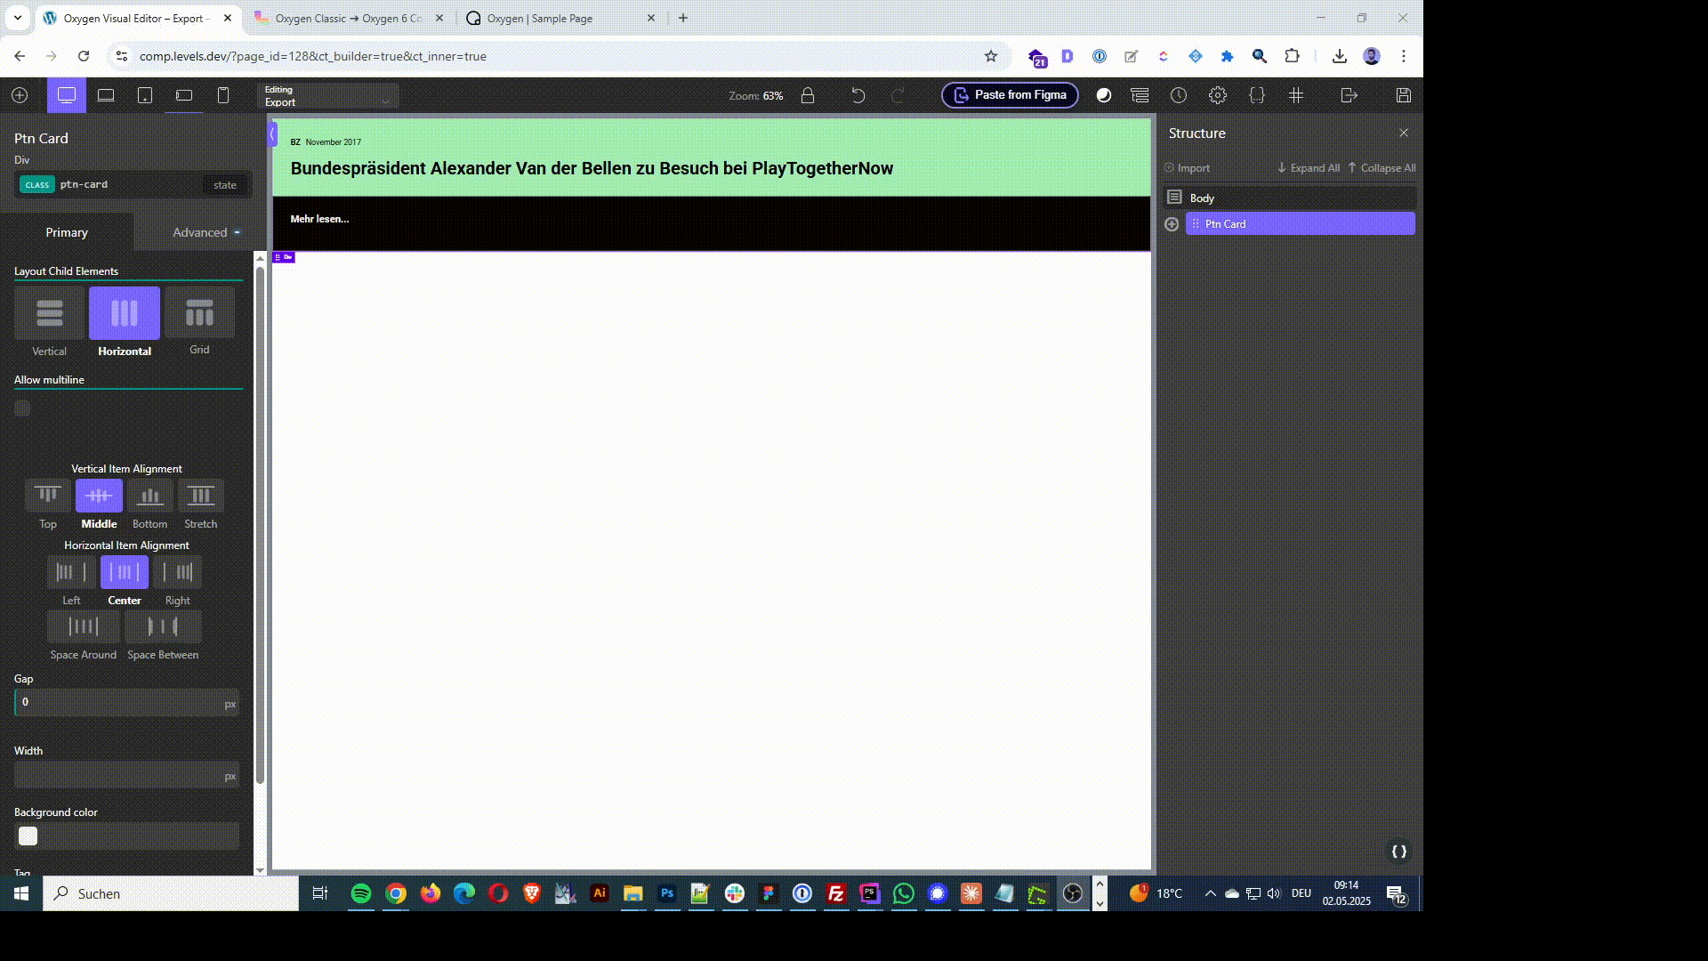Click the Stylesheets braces icon

click(1257, 95)
